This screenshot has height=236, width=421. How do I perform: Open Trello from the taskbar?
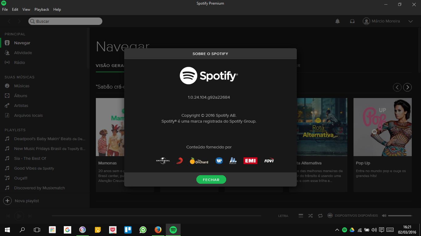tap(128, 230)
